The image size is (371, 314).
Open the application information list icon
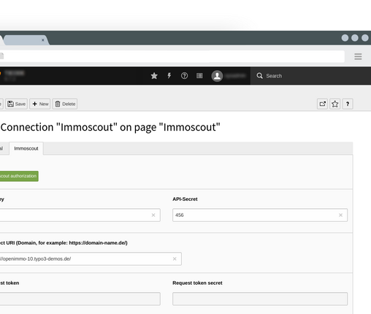coord(199,76)
